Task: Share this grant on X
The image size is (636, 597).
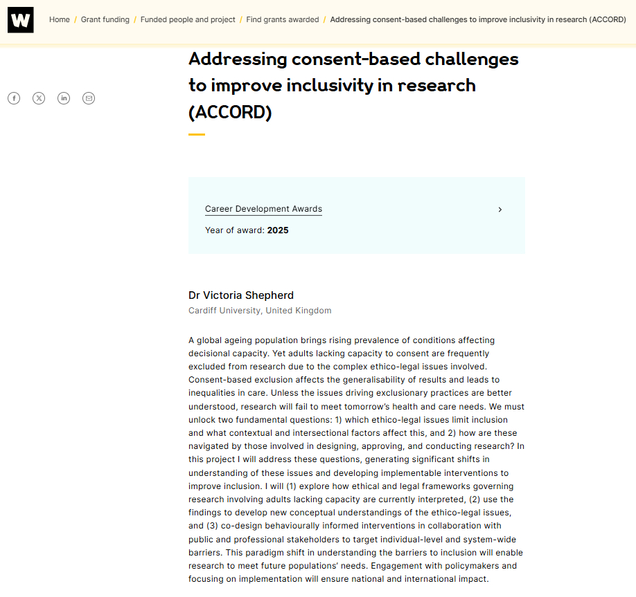Action: (x=39, y=98)
